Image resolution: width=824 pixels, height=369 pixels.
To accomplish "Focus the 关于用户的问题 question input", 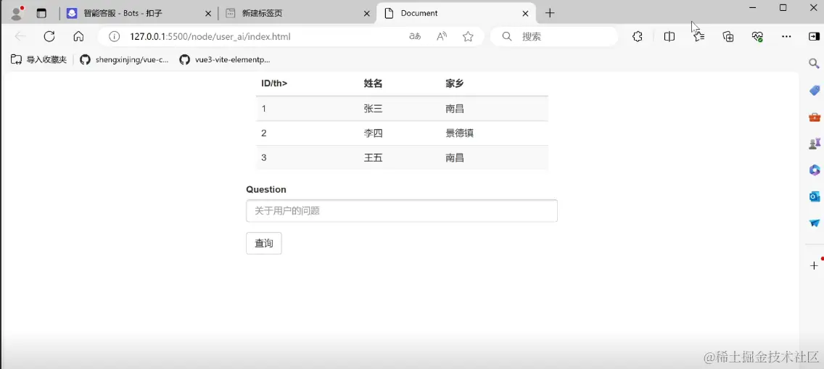I will tap(402, 211).
